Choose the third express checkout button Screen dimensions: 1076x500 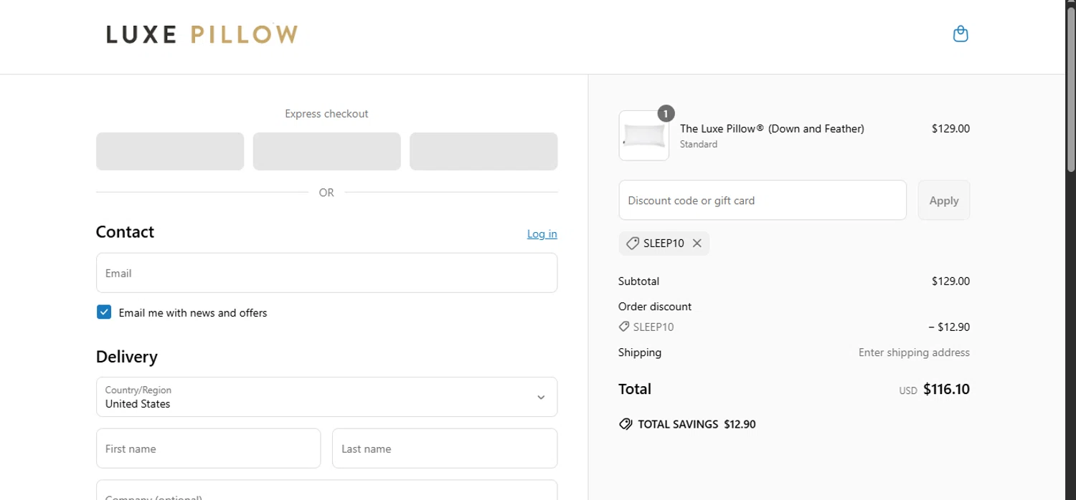[483, 151]
